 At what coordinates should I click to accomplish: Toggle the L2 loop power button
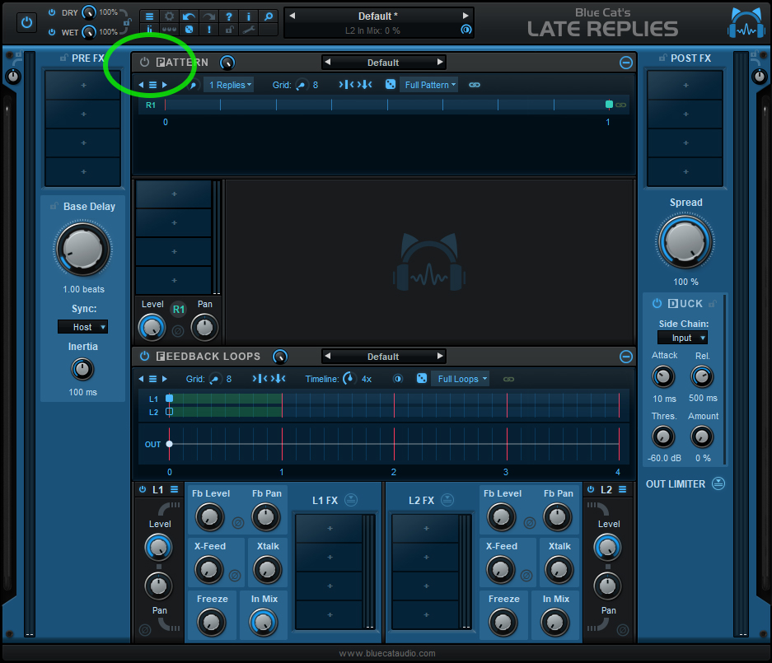pos(591,489)
